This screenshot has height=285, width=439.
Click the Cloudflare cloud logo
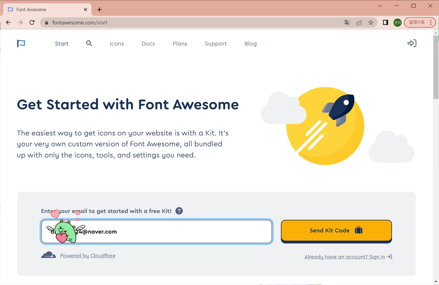(48, 255)
